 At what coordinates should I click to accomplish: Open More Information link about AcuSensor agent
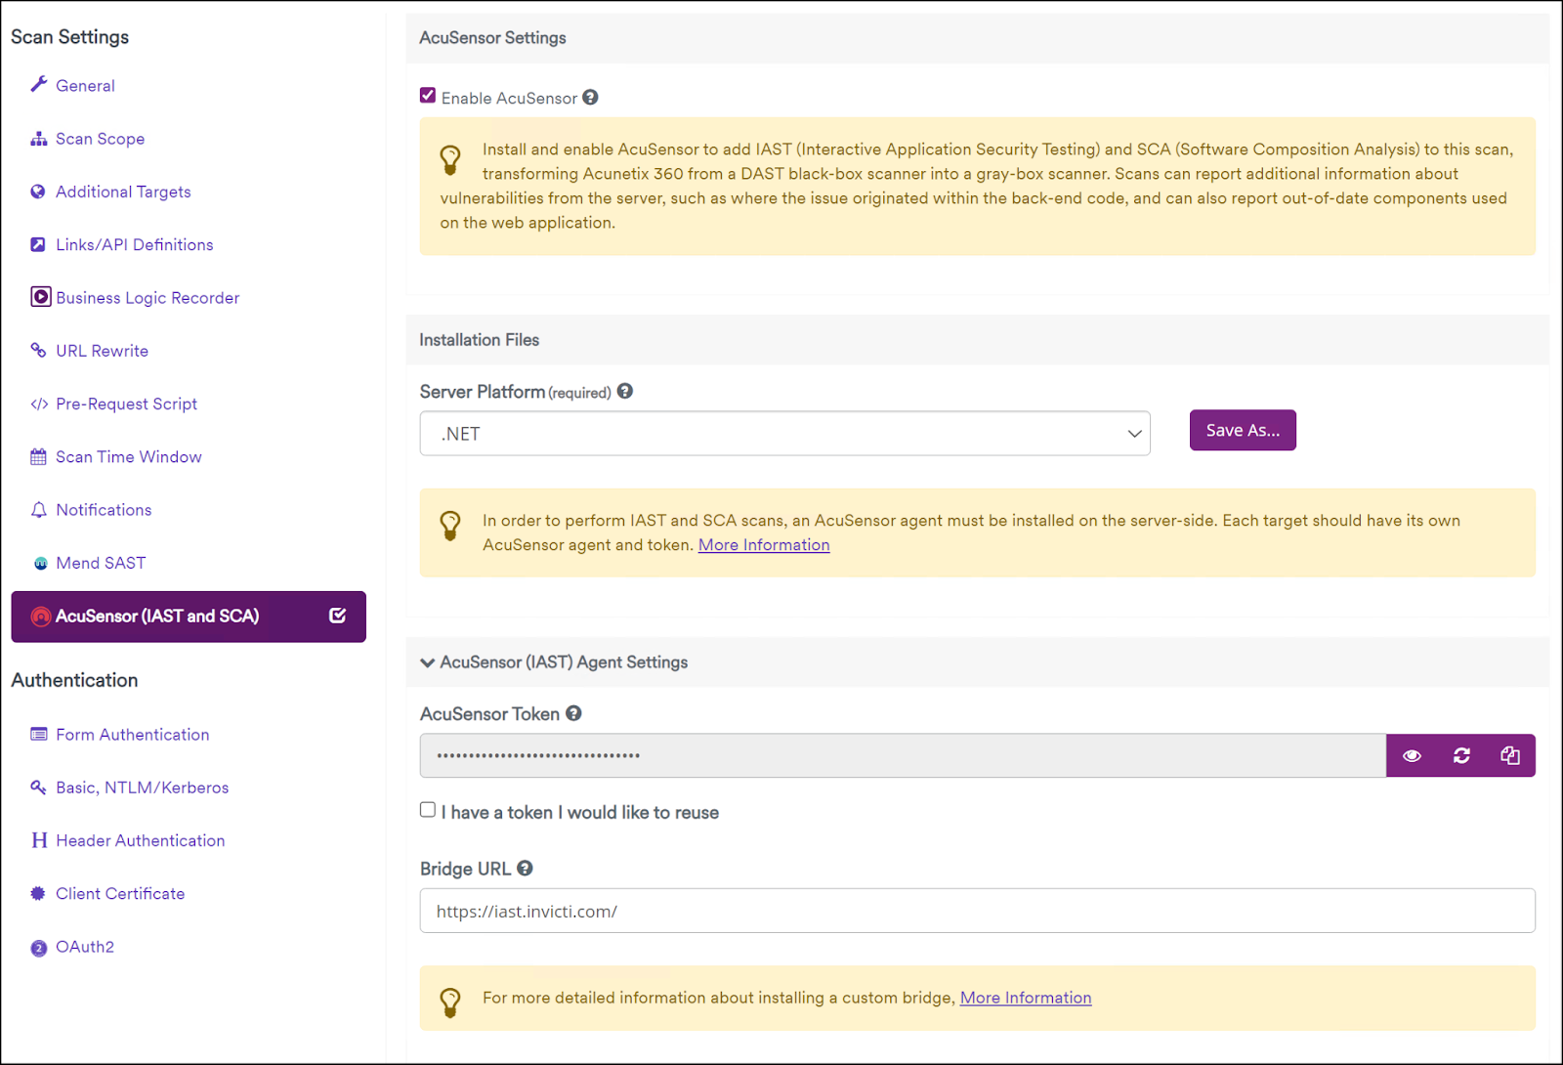(764, 545)
